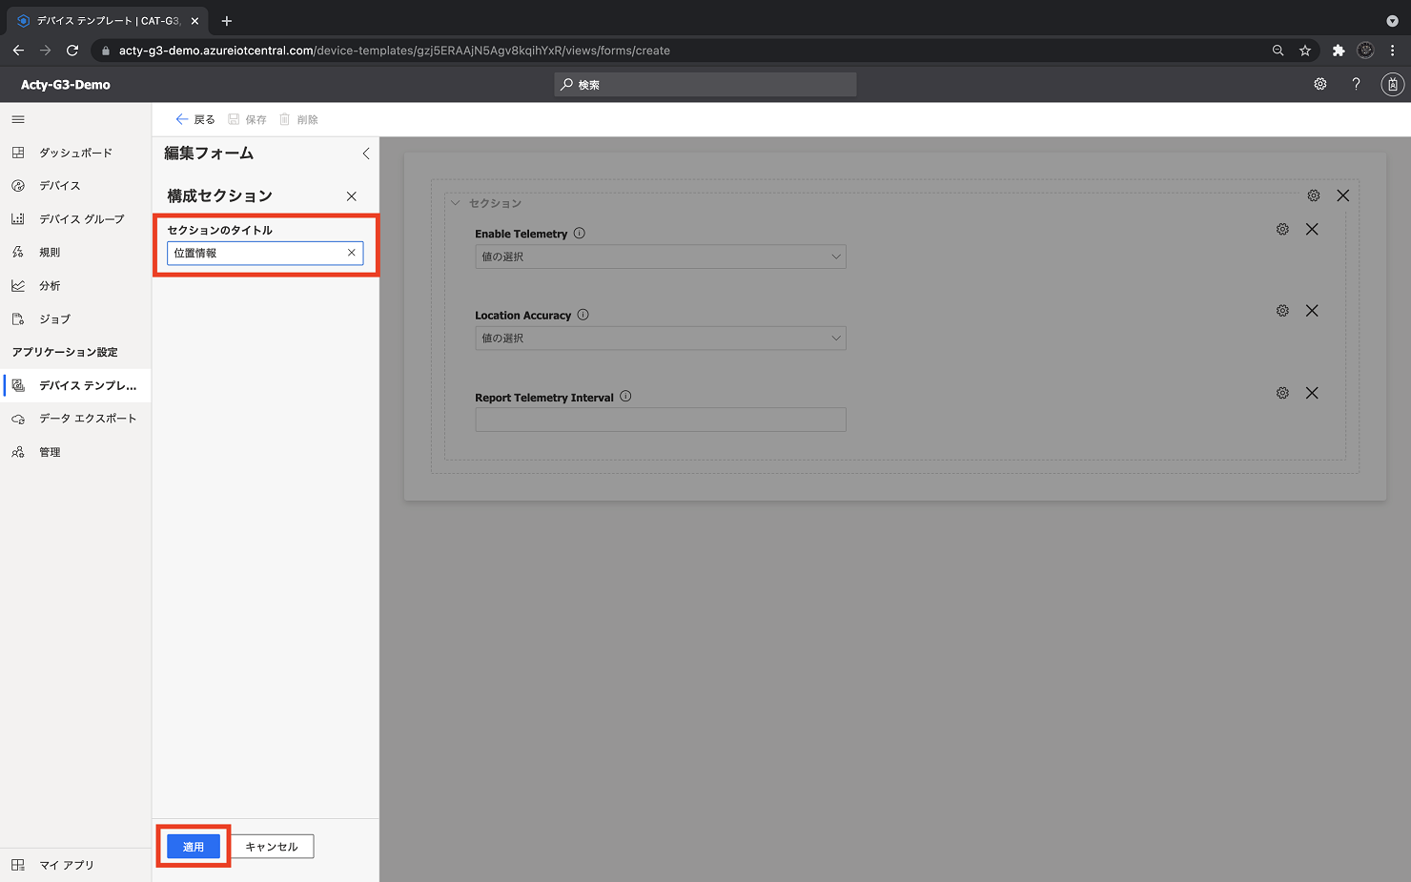Open the help question mark icon
Viewport: 1411px width, 882px height.
tap(1356, 84)
